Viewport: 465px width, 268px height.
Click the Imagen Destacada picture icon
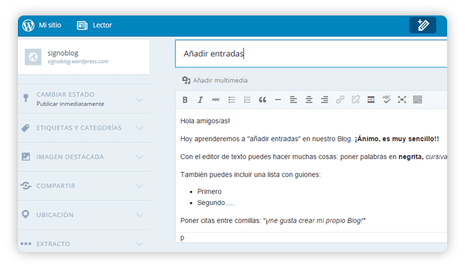click(x=26, y=157)
